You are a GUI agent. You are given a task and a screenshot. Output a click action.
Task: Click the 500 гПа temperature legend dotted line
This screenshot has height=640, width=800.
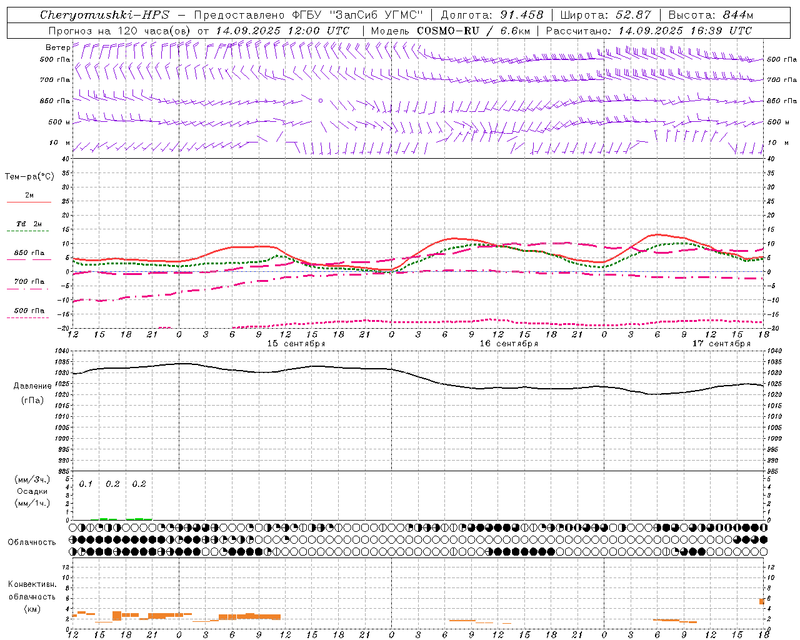(29, 317)
